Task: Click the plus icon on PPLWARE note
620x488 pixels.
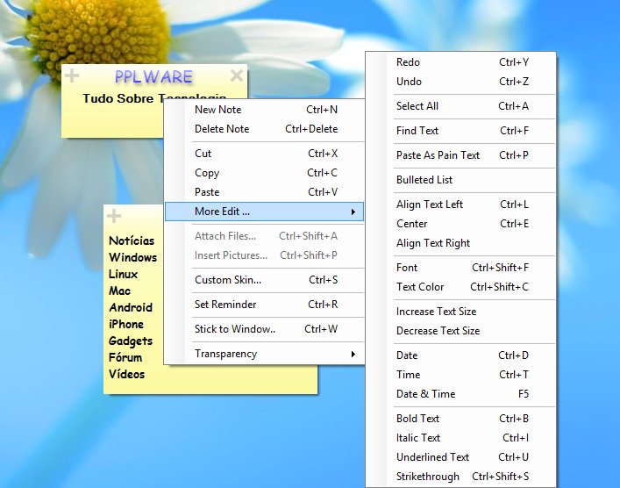Action: pos(72,76)
